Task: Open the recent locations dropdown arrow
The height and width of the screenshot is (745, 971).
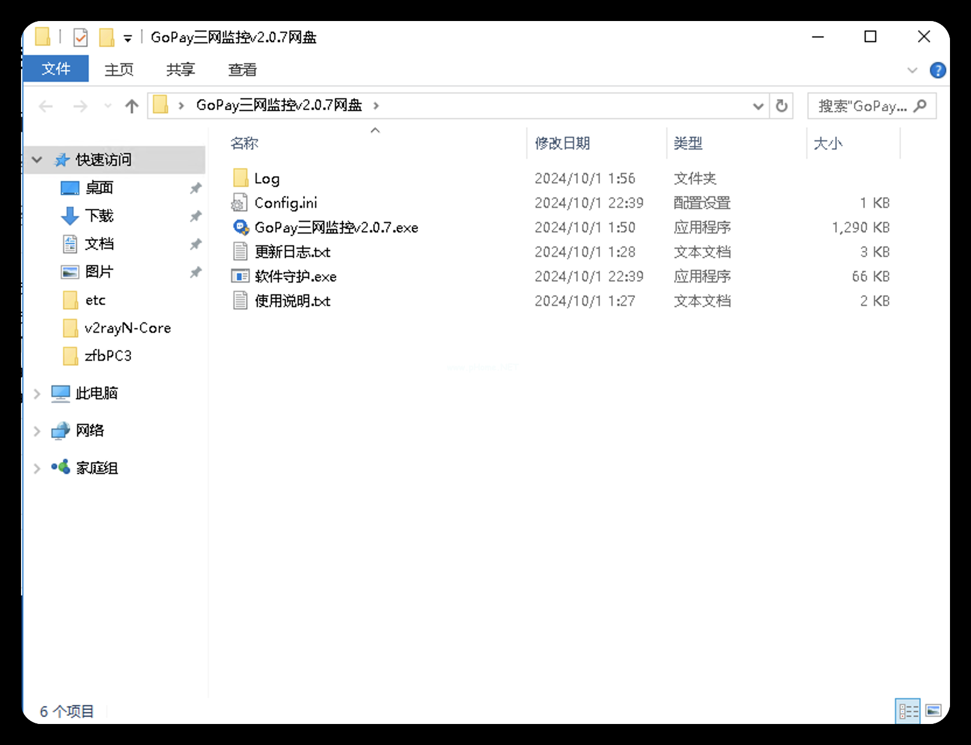Action: point(107,106)
